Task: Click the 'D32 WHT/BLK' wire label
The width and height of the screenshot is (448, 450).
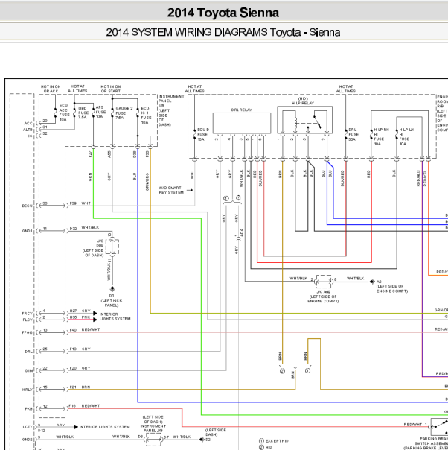Action: pos(84,228)
